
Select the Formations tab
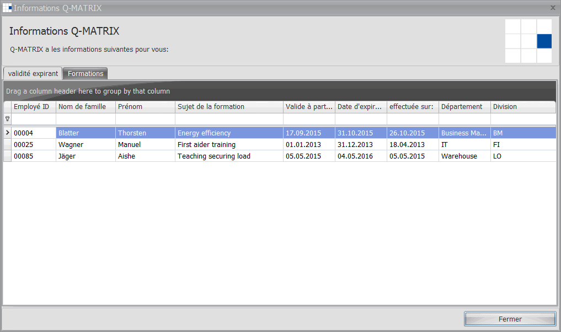click(86, 74)
